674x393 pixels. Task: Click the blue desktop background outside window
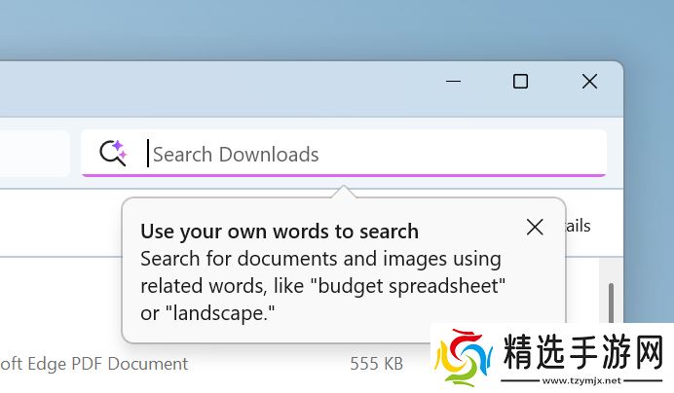click(292, 29)
